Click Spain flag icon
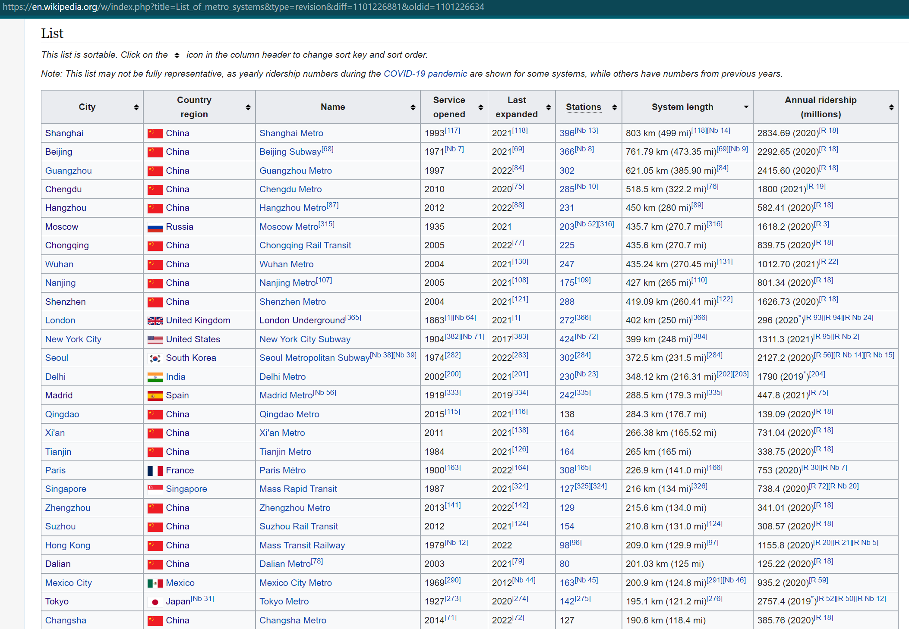 (155, 396)
